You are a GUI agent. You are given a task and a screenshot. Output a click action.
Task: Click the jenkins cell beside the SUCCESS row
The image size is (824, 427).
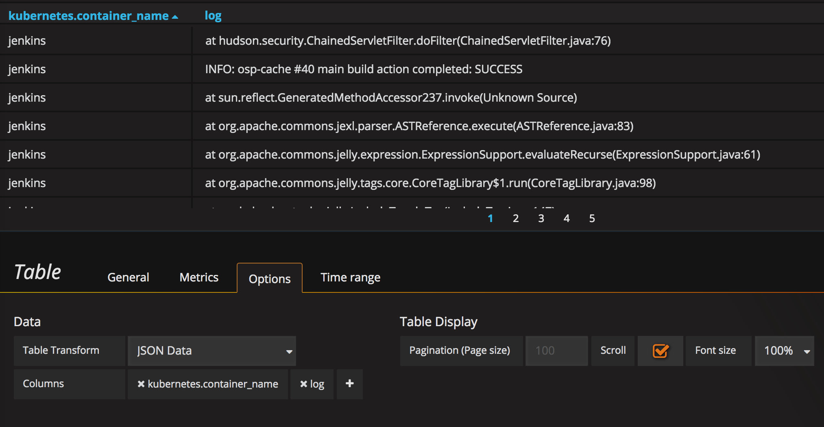[x=27, y=69]
